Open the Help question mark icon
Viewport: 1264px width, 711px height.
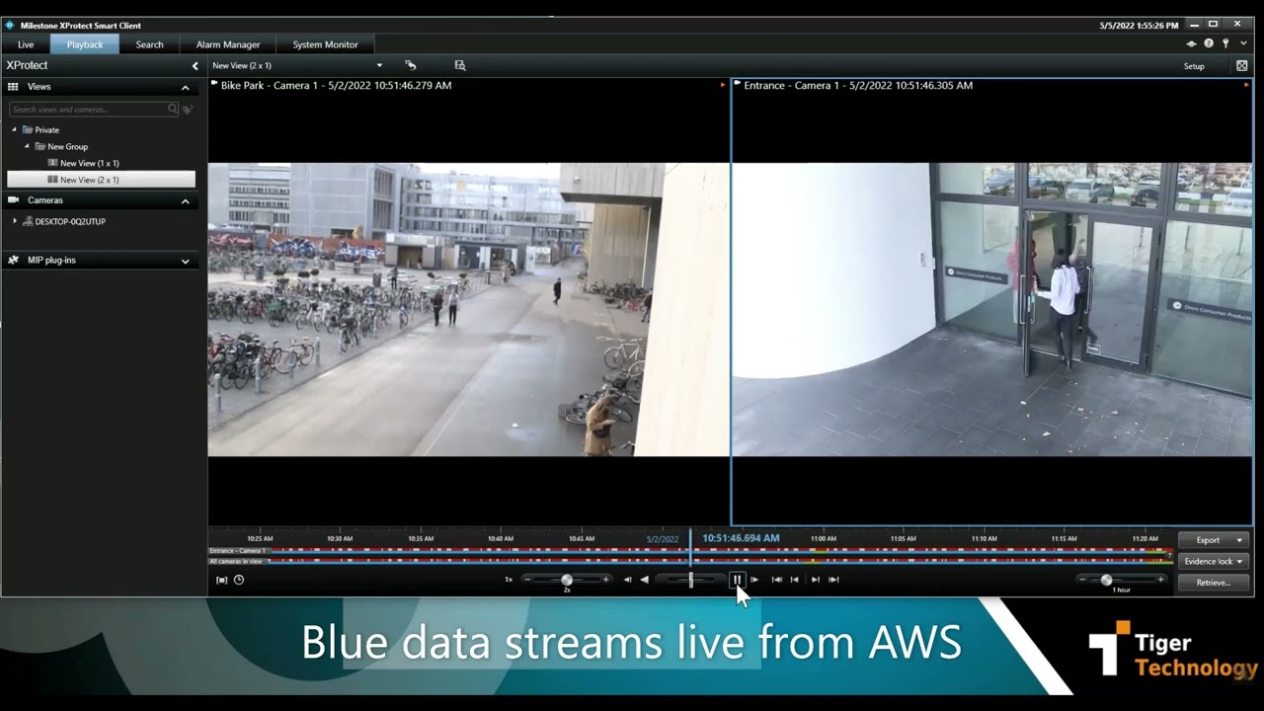click(x=1209, y=43)
